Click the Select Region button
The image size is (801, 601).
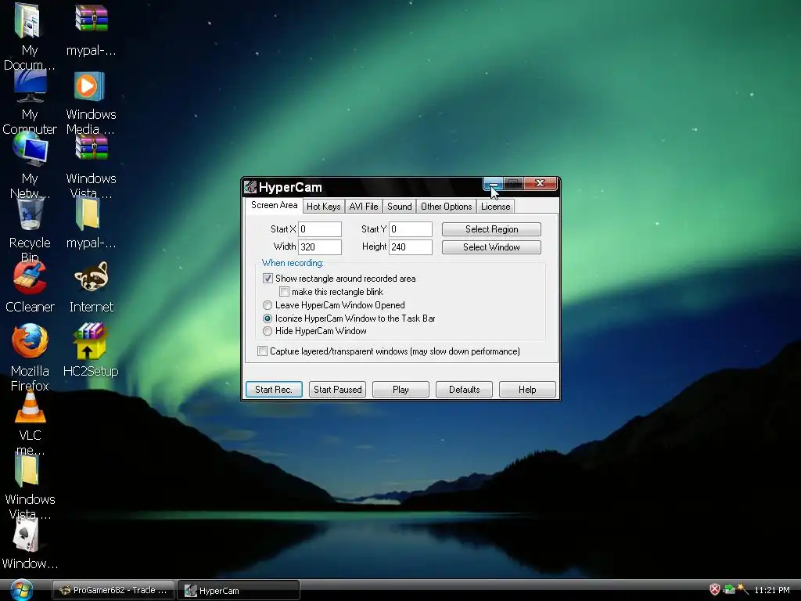(x=491, y=229)
